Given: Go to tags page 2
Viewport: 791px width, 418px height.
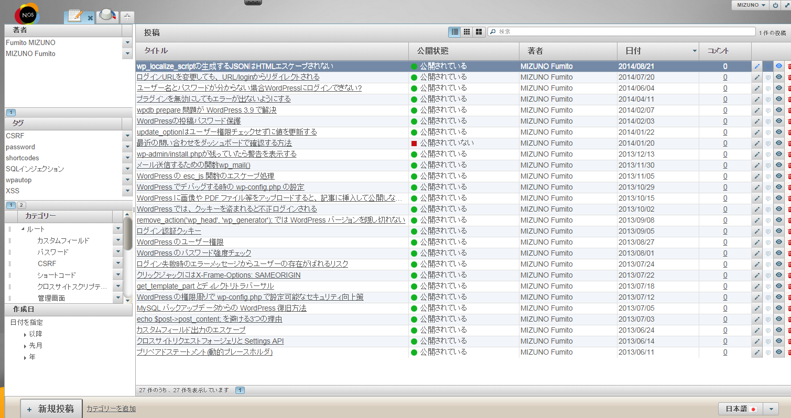Looking at the screenshot, I should (x=21, y=205).
